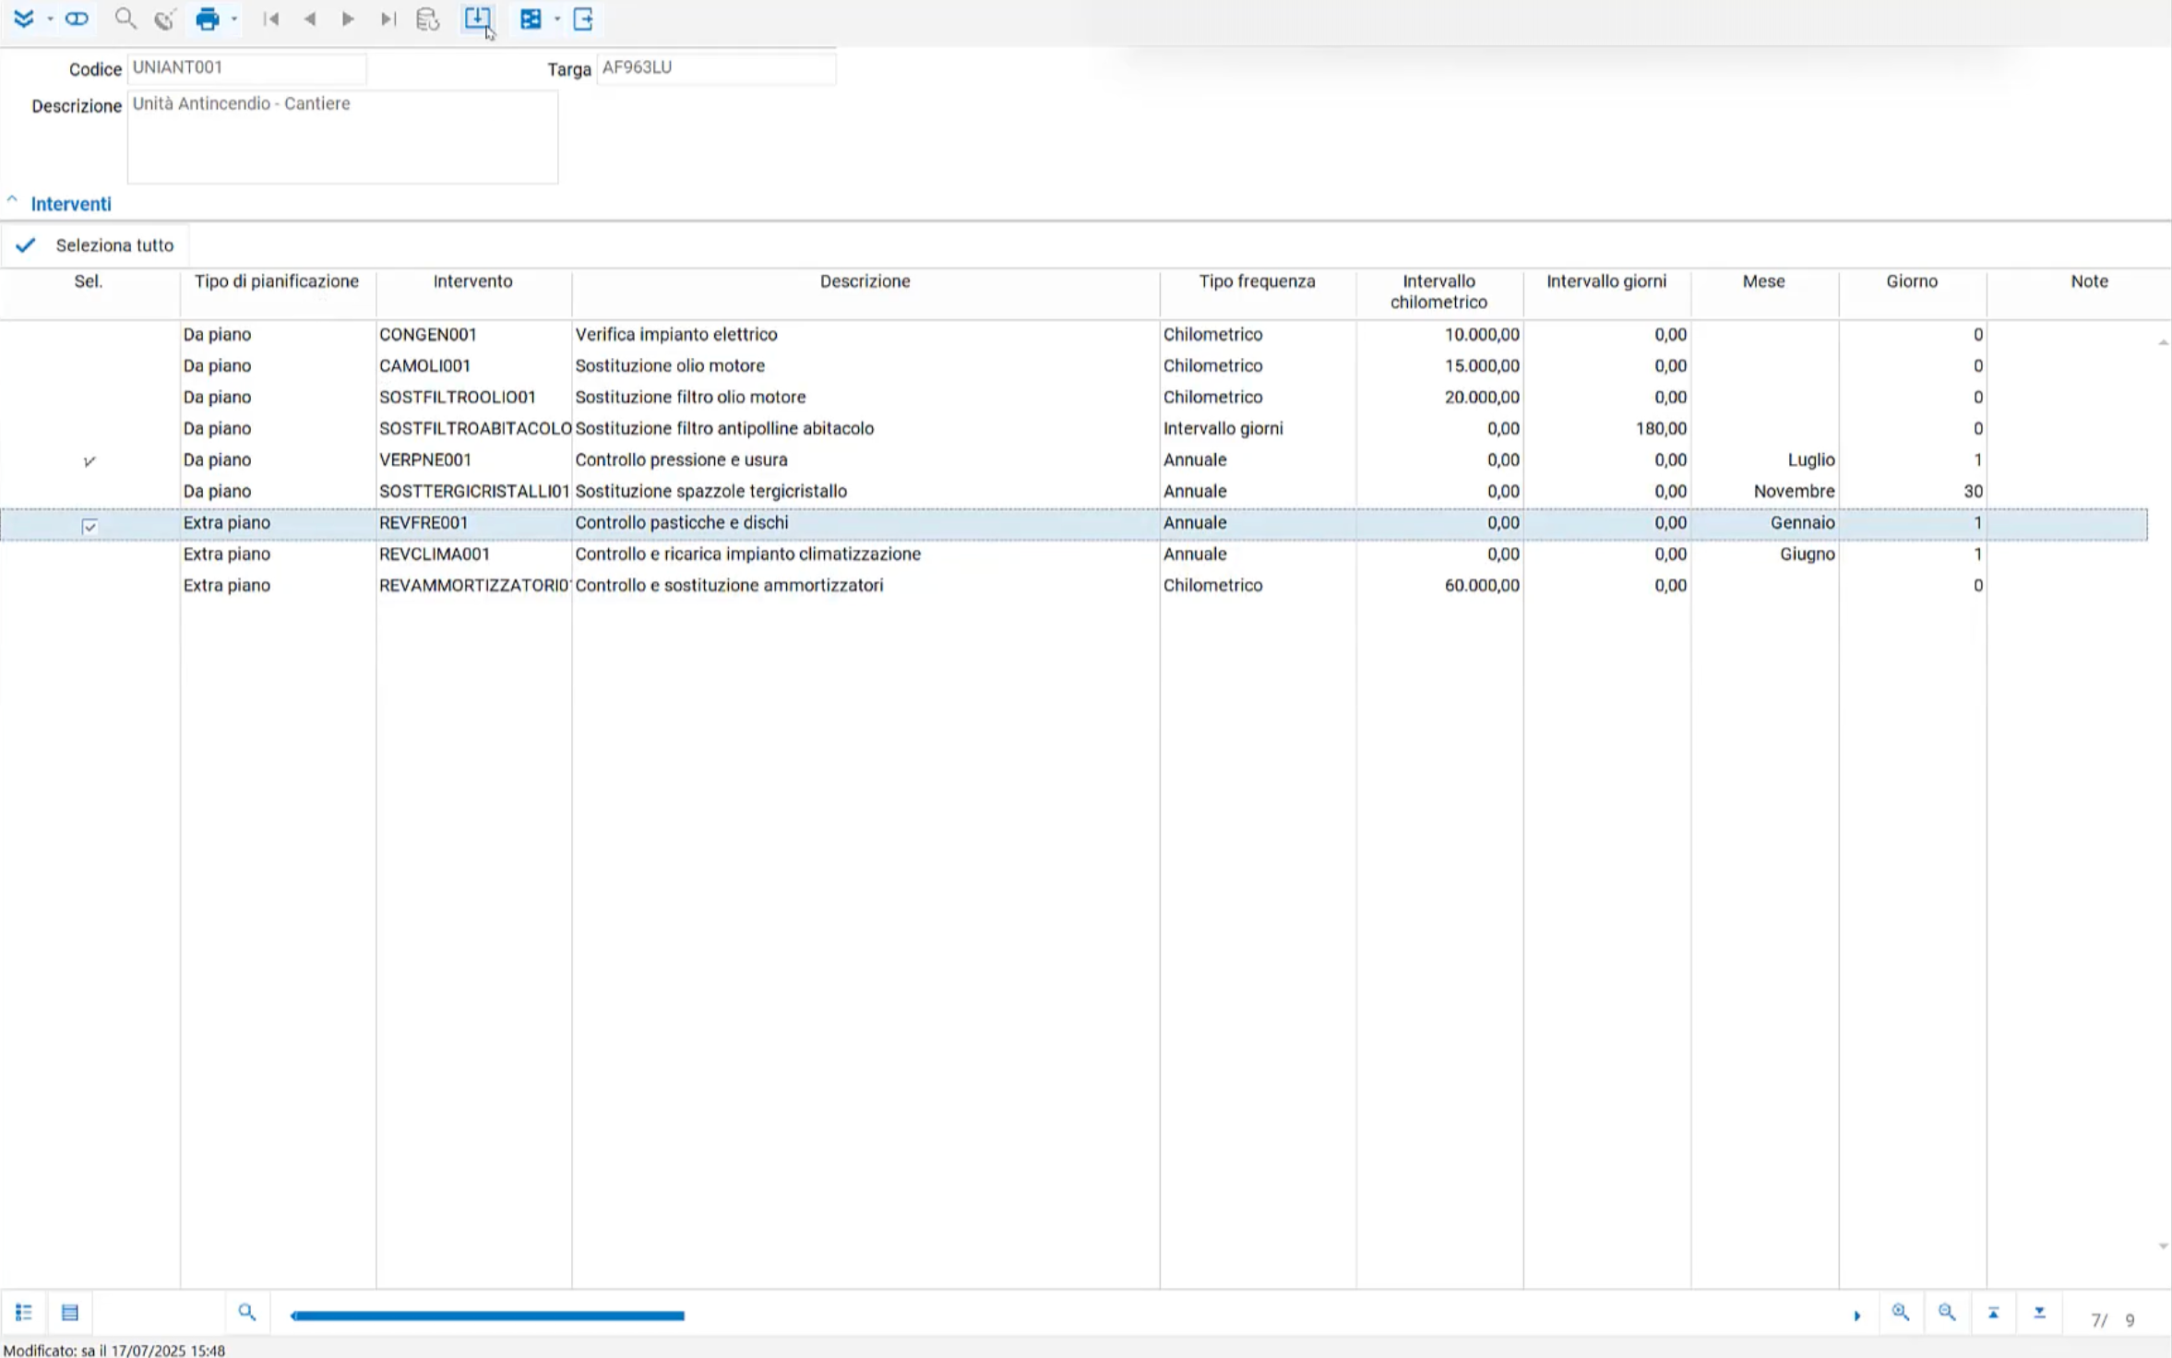Click the bottom bar search magnifier icon
The image size is (2172, 1358).
(x=246, y=1313)
